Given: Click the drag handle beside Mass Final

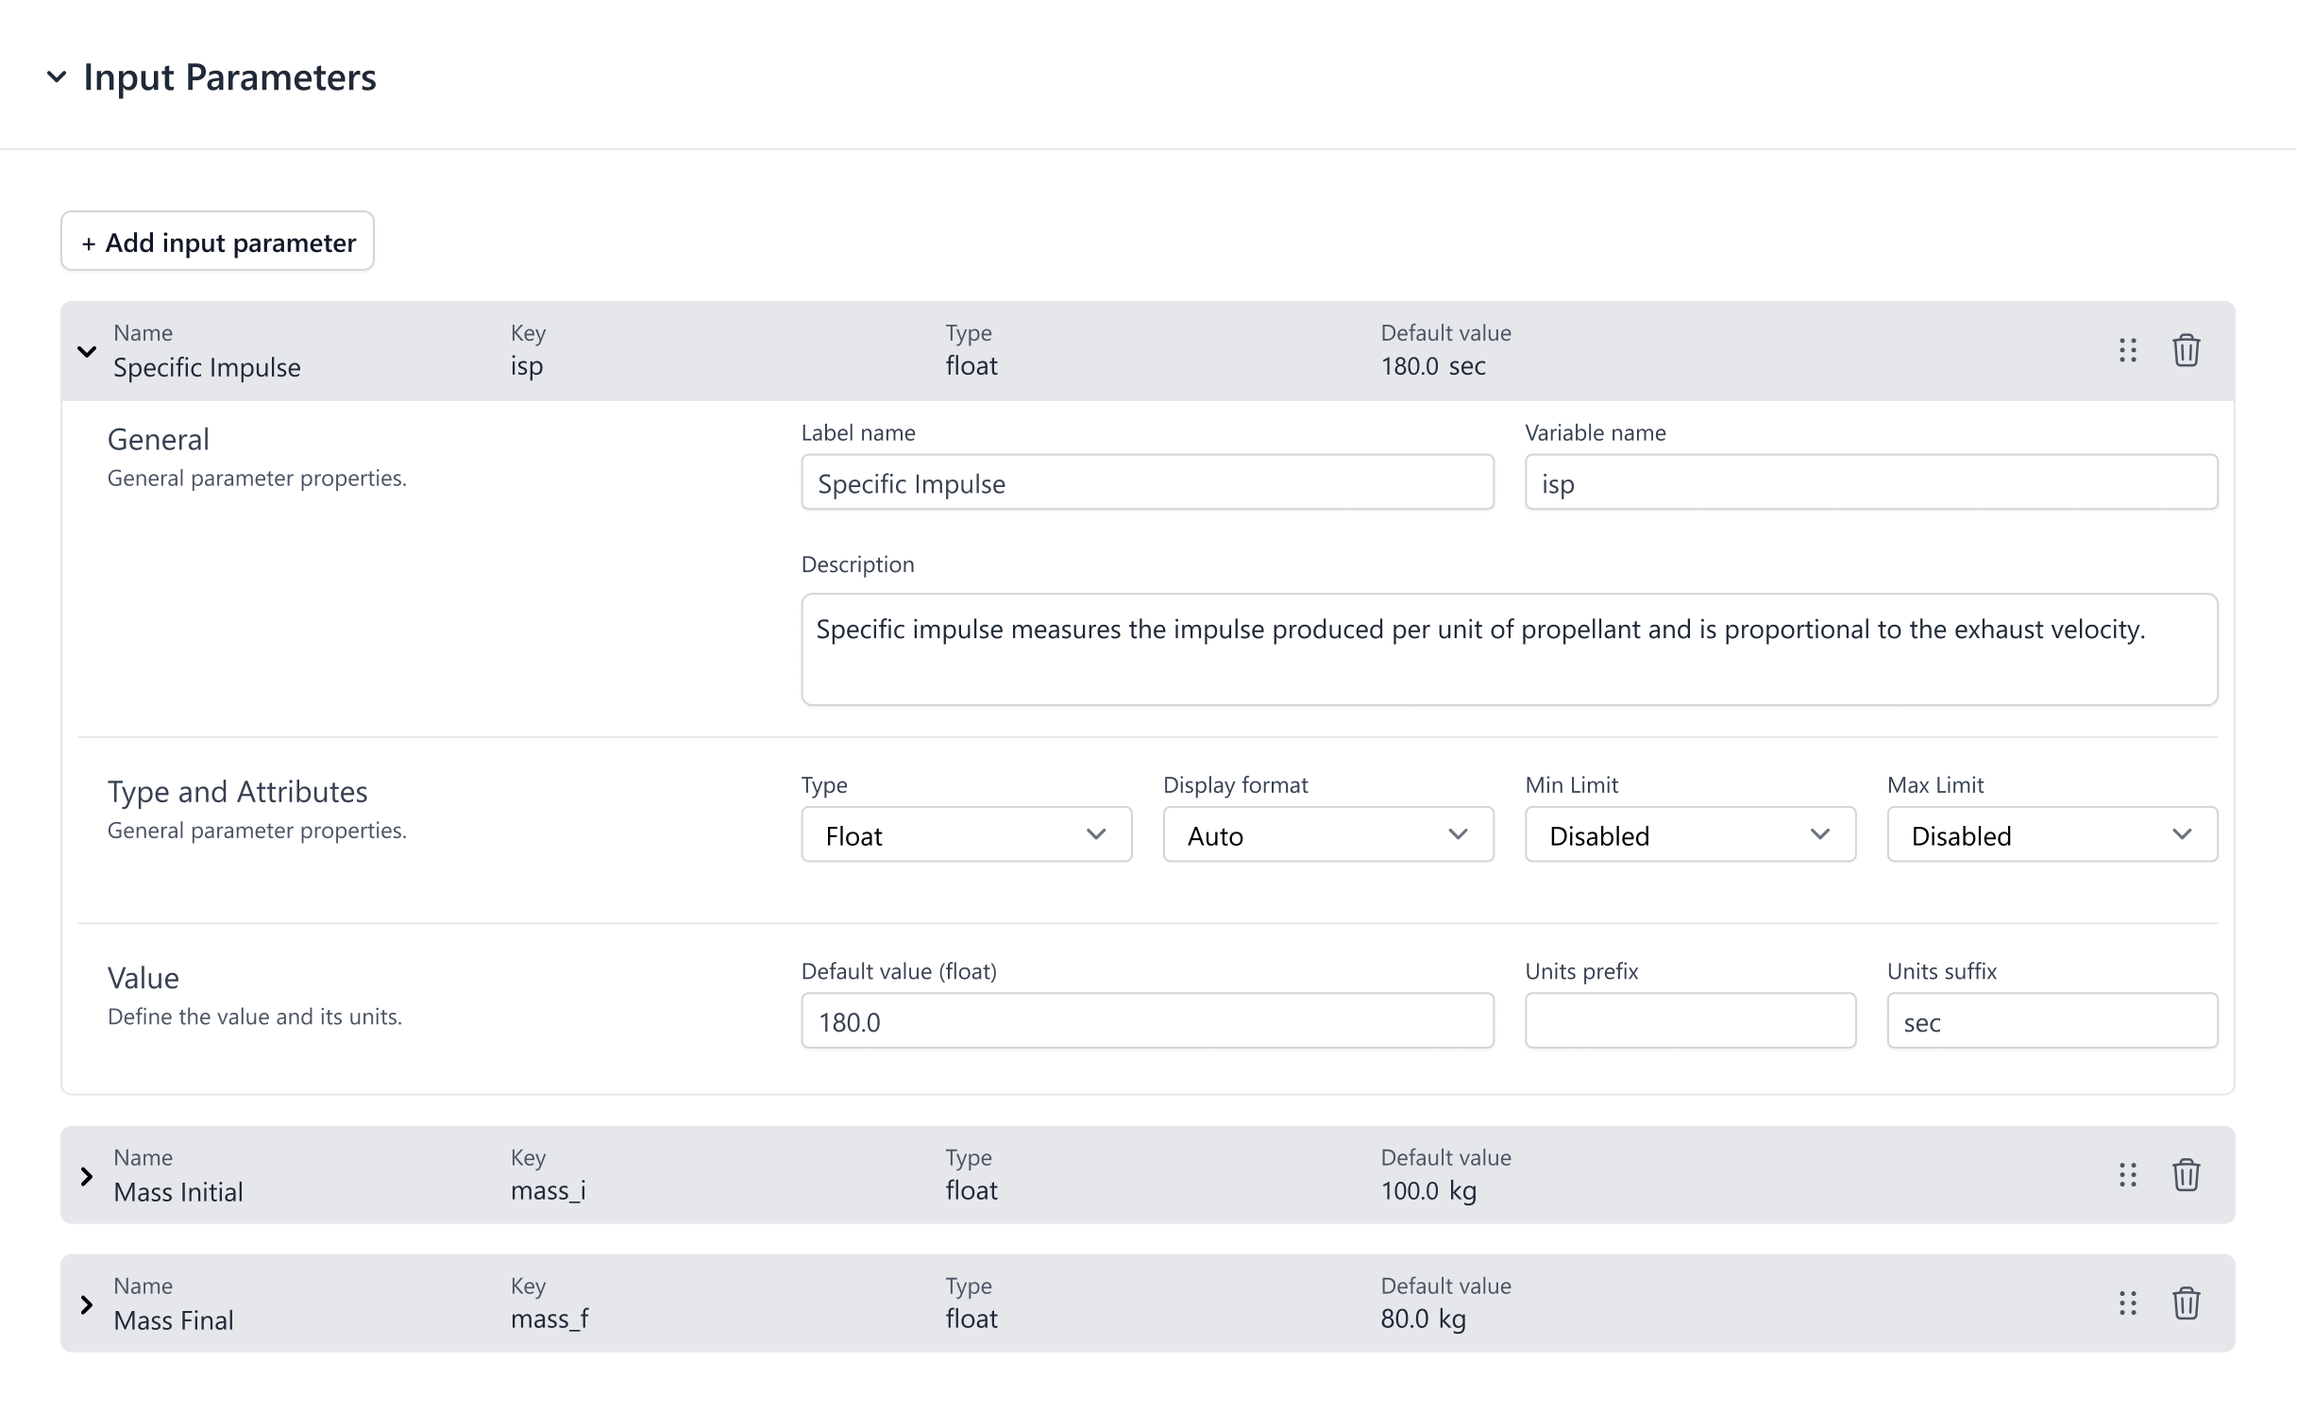Looking at the screenshot, I should tap(2127, 1303).
